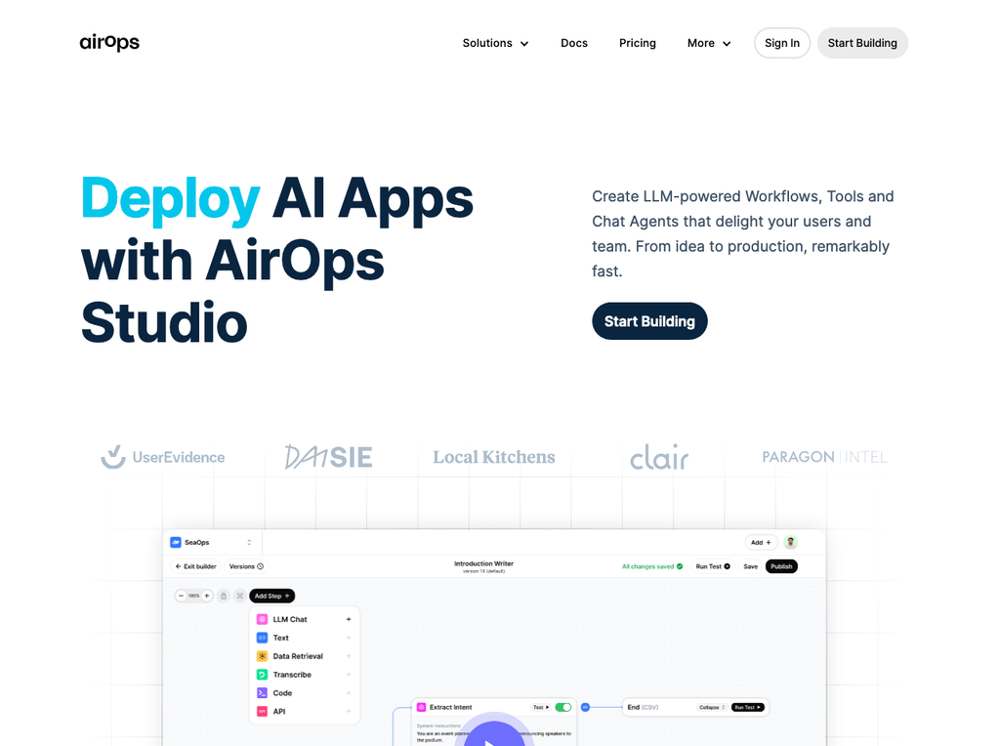Click Run Test on End step

click(x=747, y=707)
